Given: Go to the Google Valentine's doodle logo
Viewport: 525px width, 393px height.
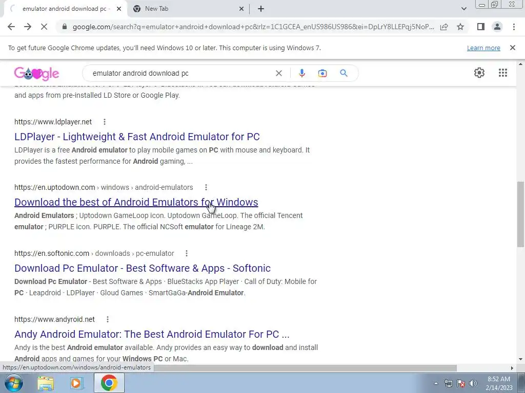Looking at the screenshot, I should (x=36, y=74).
